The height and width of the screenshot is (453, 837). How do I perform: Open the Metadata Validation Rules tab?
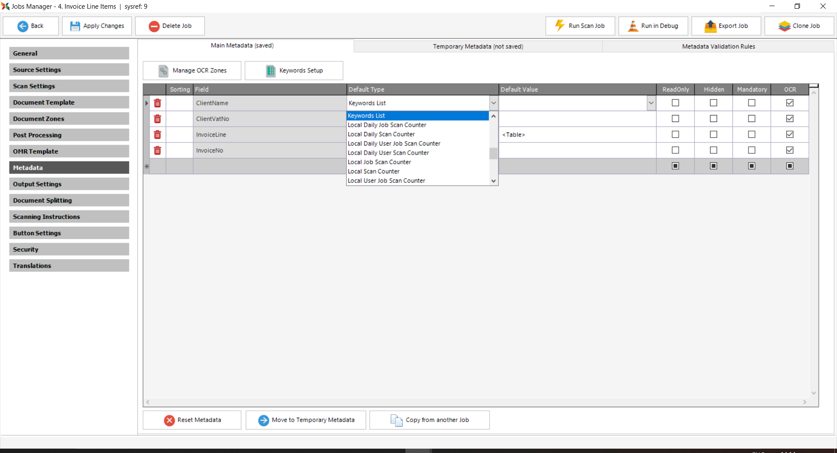(x=718, y=47)
